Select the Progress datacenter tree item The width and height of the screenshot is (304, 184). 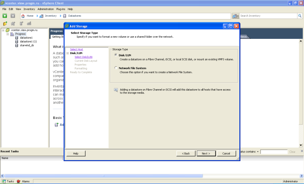pyautogui.click(x=21, y=34)
